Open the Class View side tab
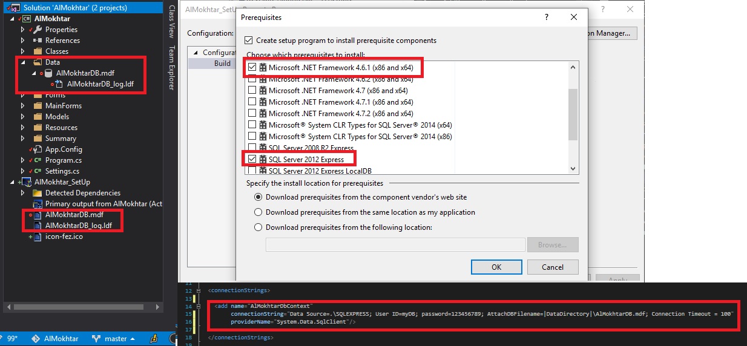 pyautogui.click(x=171, y=21)
